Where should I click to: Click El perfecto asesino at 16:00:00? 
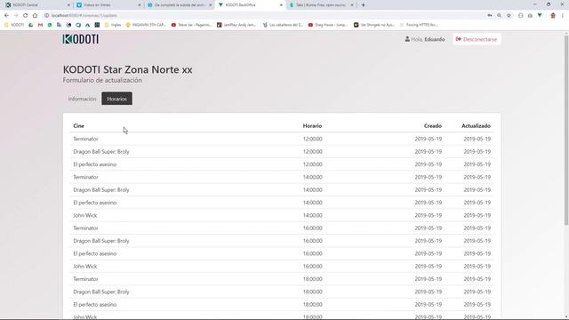[x=95, y=253]
